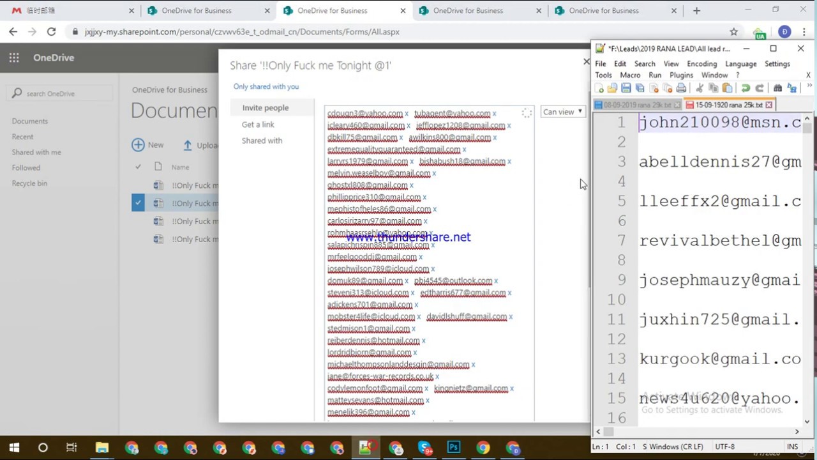Click the New file icon in Notepad++
This screenshot has width=817, height=460.
coord(599,88)
